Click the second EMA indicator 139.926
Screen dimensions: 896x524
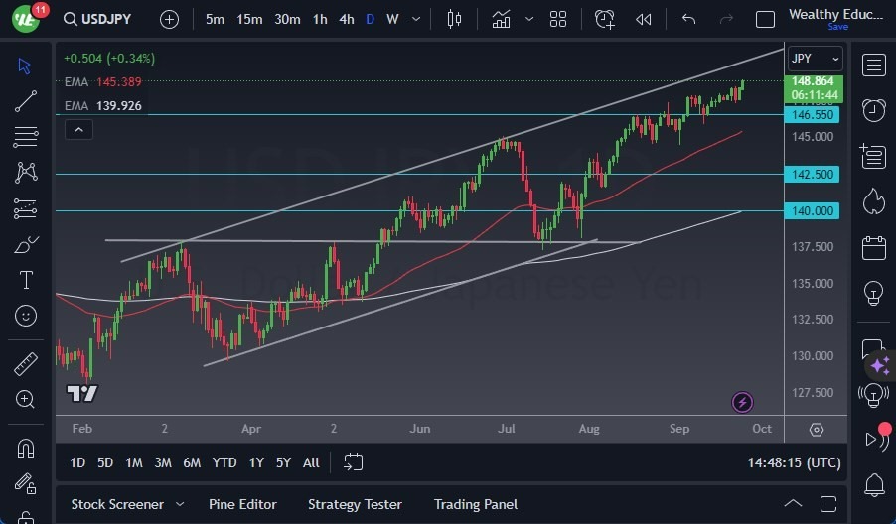click(x=103, y=105)
